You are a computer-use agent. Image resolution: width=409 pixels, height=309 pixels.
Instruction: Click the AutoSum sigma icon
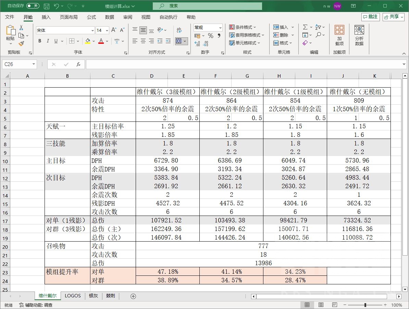[x=305, y=27]
